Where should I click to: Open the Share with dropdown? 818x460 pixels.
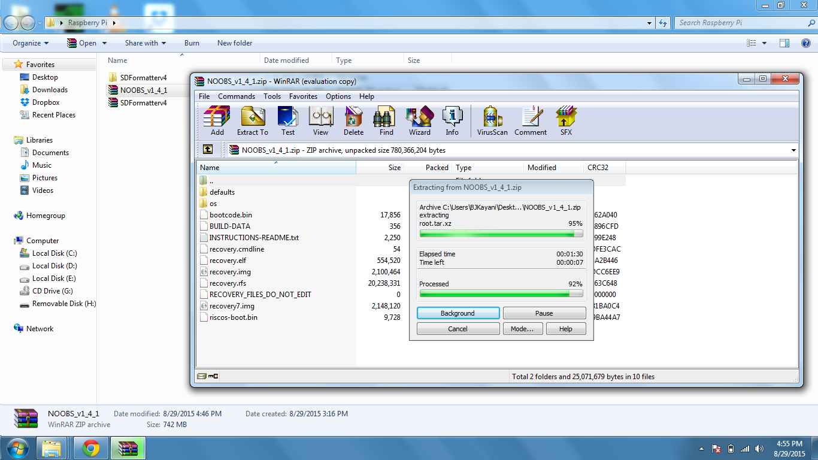pos(146,43)
